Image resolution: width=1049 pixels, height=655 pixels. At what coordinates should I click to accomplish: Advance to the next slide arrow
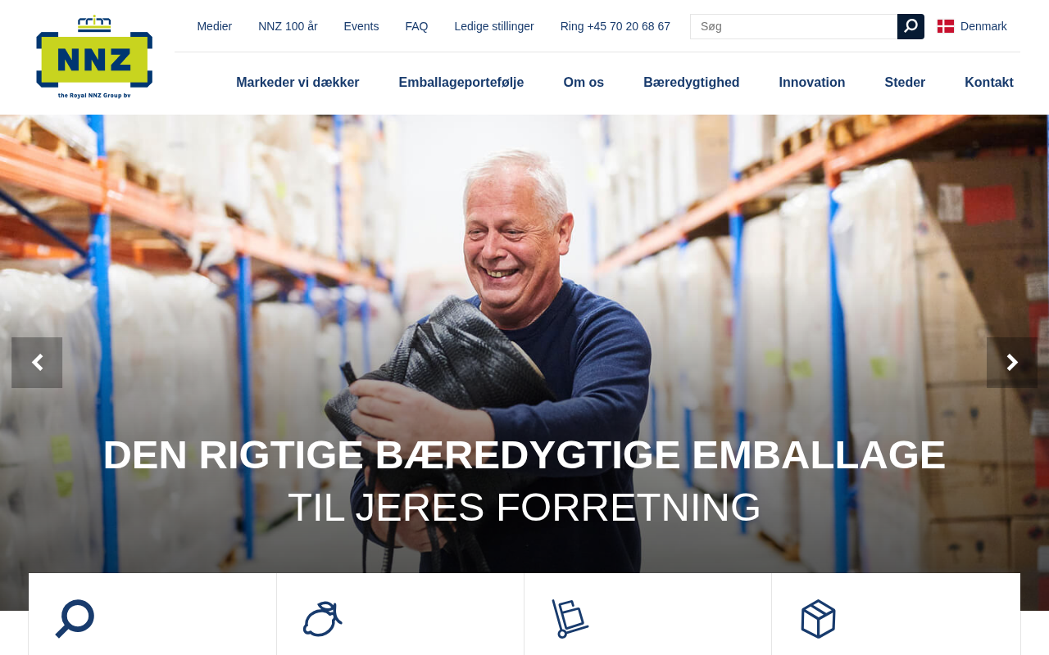(x=1012, y=363)
